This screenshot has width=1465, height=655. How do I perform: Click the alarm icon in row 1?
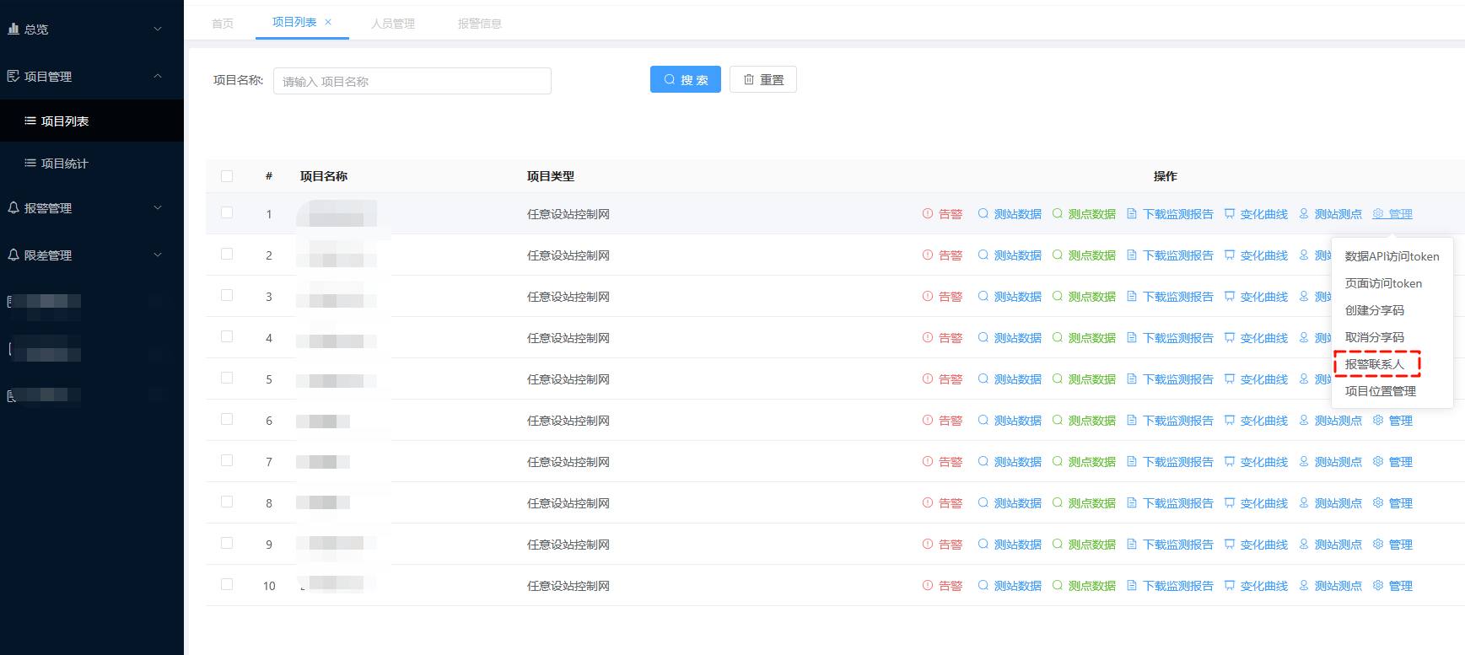coord(928,214)
